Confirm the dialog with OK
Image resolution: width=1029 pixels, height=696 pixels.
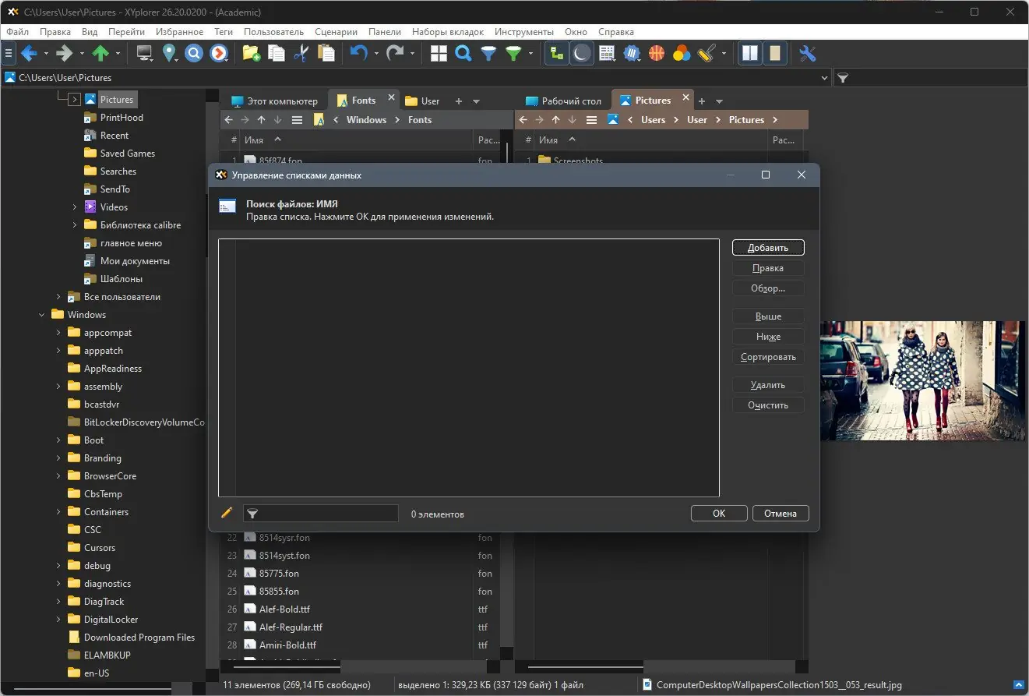(x=719, y=514)
